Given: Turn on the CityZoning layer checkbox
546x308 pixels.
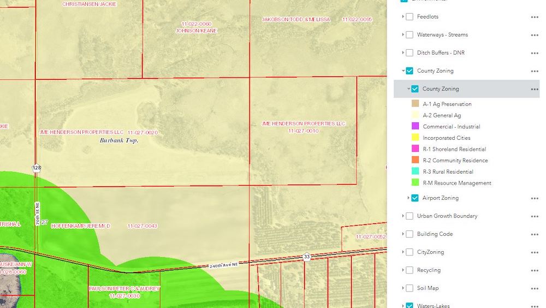Looking at the screenshot, I should 410,252.
